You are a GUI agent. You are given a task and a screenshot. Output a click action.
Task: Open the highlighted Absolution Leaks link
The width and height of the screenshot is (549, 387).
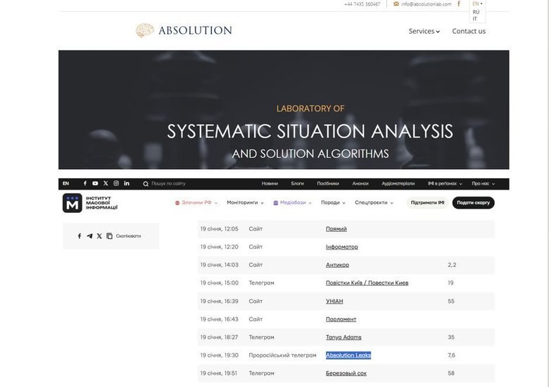point(348,355)
